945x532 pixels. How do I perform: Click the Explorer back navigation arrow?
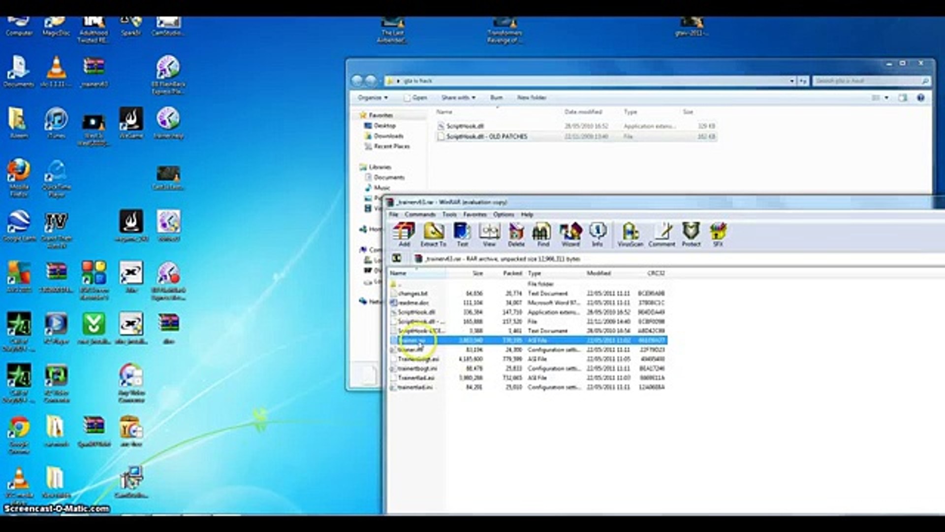(x=358, y=81)
